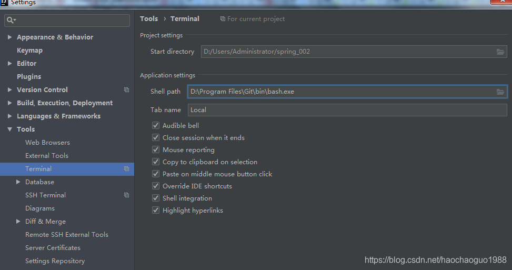Expand Build, Execution, Deployment arrow

(10, 103)
